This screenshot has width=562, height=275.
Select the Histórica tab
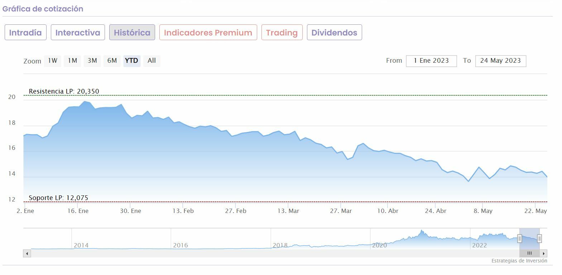132,33
